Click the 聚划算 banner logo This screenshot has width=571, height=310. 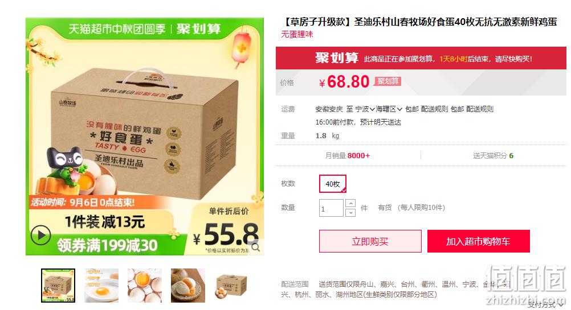(336, 58)
